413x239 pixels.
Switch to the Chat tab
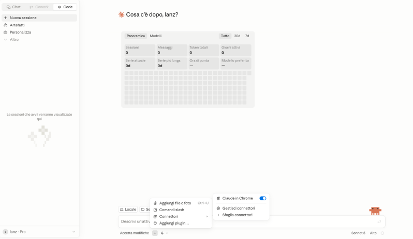tap(13, 7)
